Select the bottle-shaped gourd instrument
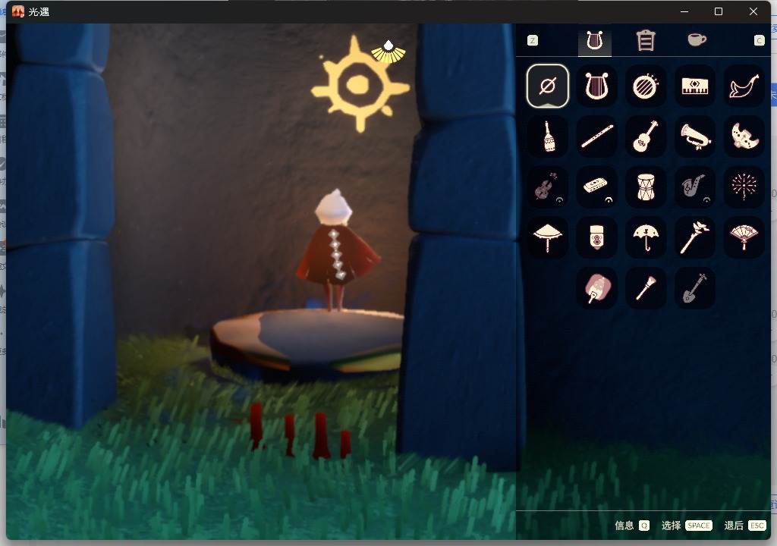This screenshot has width=777, height=546. click(x=548, y=136)
